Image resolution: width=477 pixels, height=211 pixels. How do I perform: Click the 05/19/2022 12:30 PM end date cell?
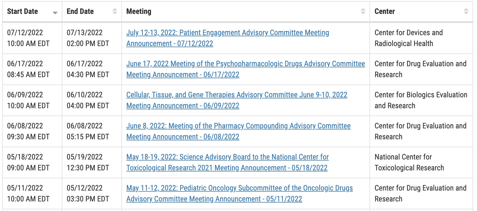click(x=92, y=162)
